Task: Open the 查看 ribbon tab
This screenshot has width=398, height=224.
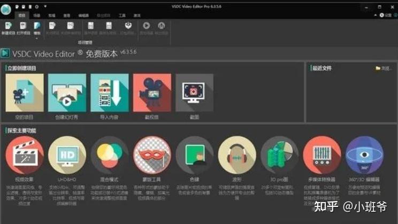Action: pyautogui.click(x=67, y=16)
